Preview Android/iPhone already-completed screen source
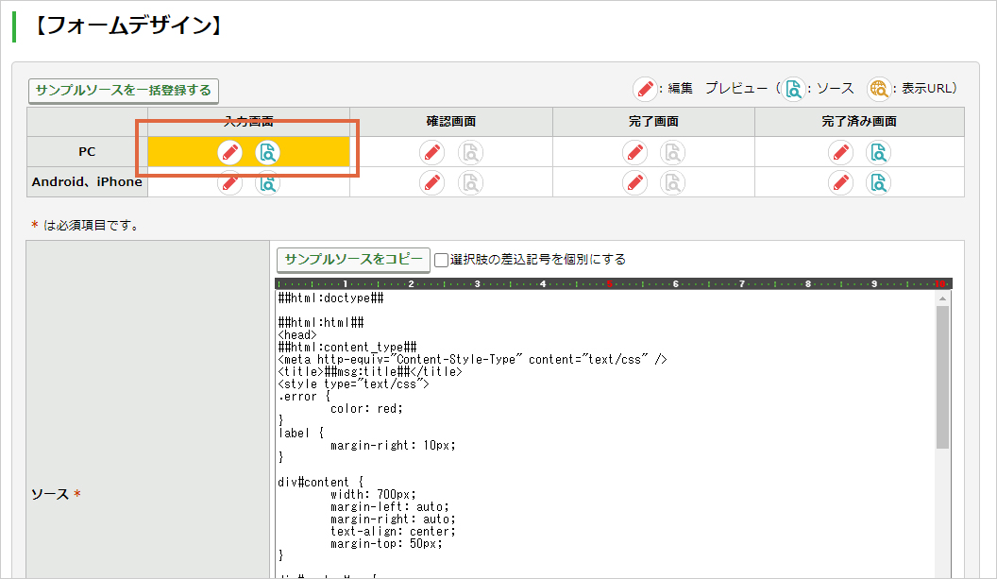Viewport: 997px width, 579px height. 879,183
